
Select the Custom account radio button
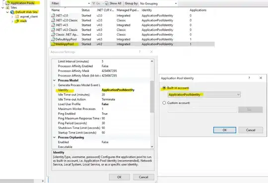(x=164, y=103)
